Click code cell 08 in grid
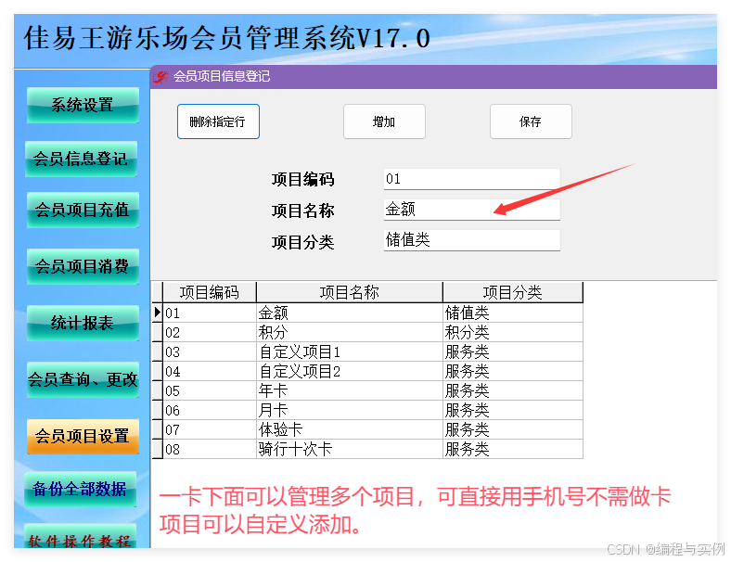Image resolution: width=731 pixels, height=562 pixels. tap(210, 450)
